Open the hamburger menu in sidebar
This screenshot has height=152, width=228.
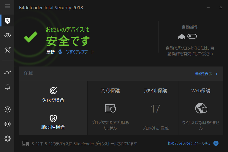(x=7, y=6)
